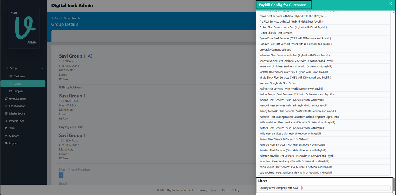Viewport: 396px width, 195px height.
Task: Select Violette Fleet Services with Savi
Action: tap(324, 72)
